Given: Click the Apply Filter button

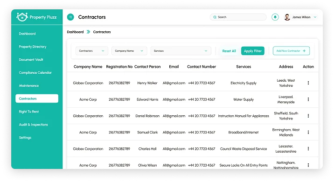Looking at the screenshot, I should [x=253, y=51].
